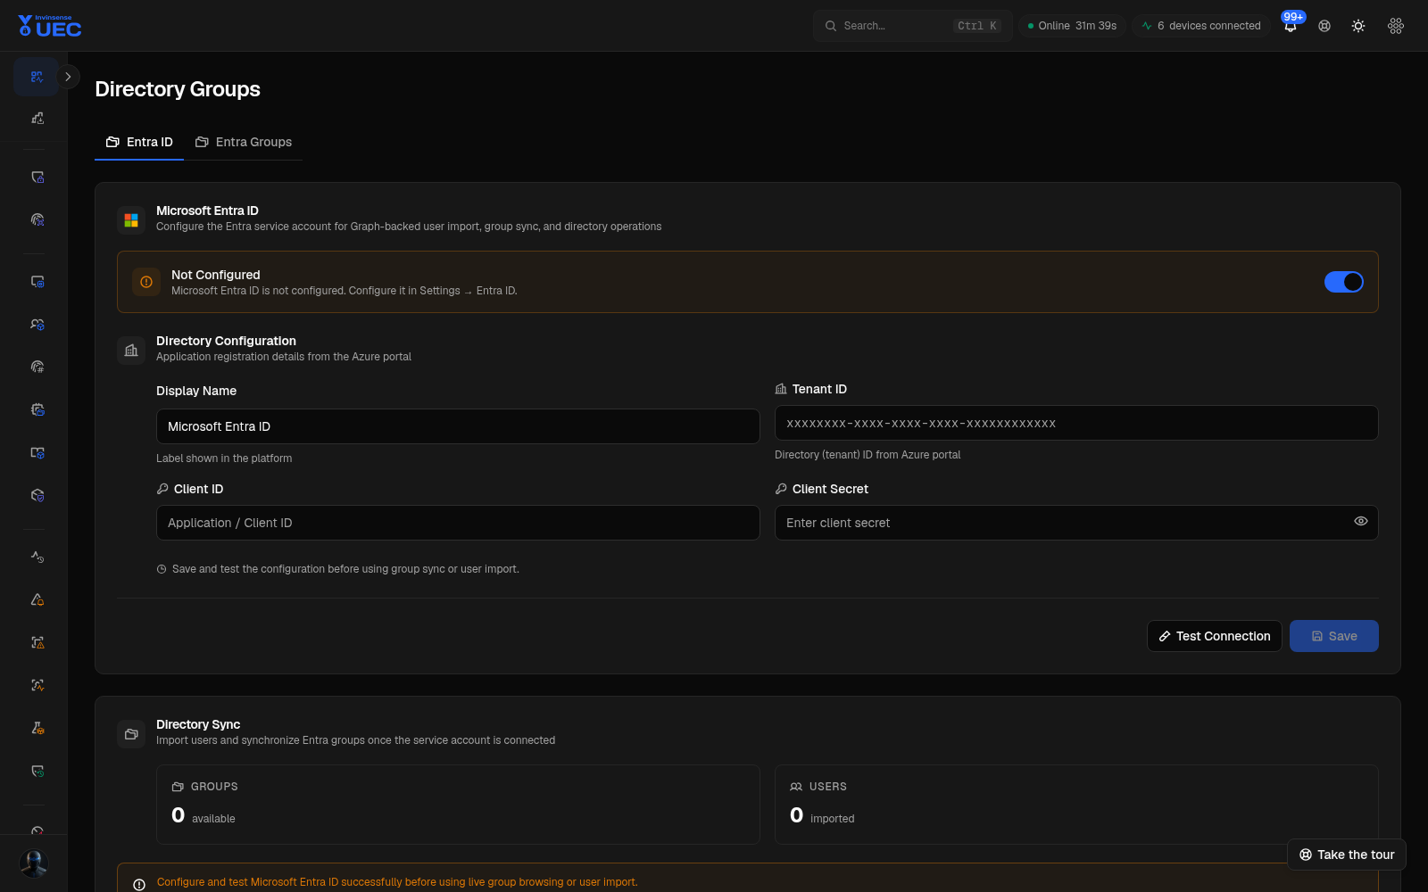Screen dimensions: 1428x892
Task: Click the Ctrl K shortcut badge
Action: coord(977,26)
